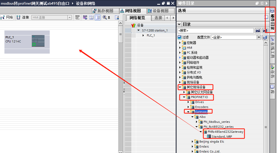Viewport: 277px width, 153px height.
Task: Toggle the page break preview icon
Action: point(91,17)
